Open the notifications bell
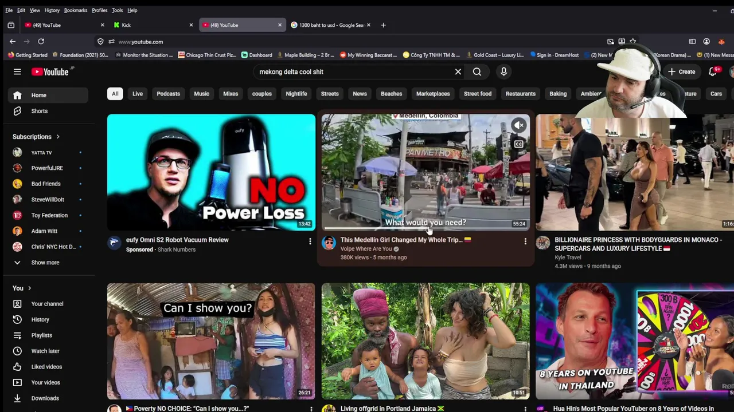734x412 pixels. (x=713, y=72)
